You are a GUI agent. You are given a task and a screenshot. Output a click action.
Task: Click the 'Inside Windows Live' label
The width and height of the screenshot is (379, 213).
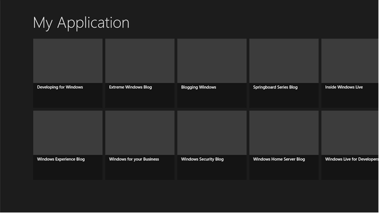click(344, 87)
